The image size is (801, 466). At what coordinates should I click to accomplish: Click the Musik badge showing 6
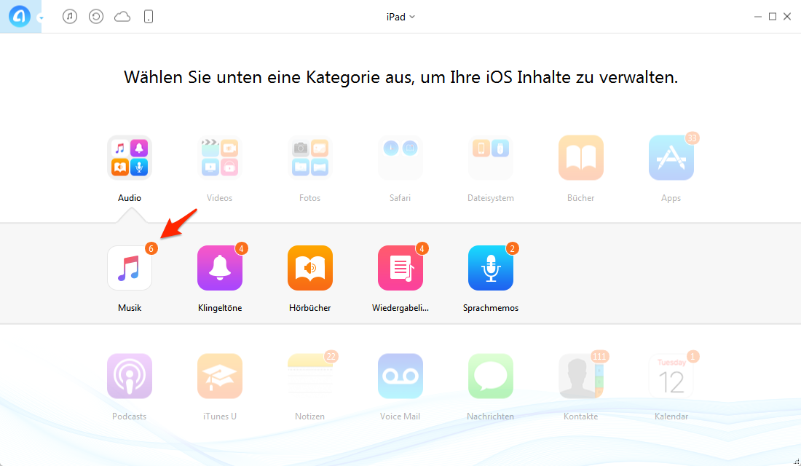click(151, 249)
